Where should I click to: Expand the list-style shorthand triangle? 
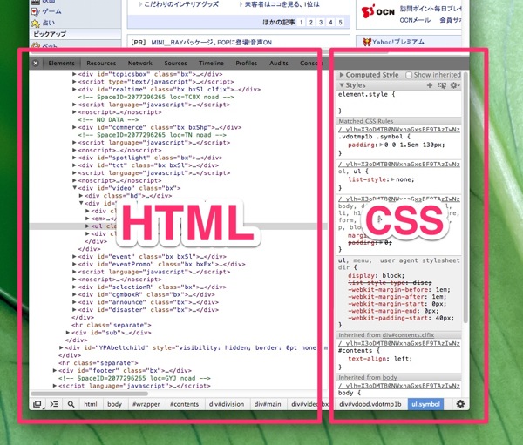(392, 179)
